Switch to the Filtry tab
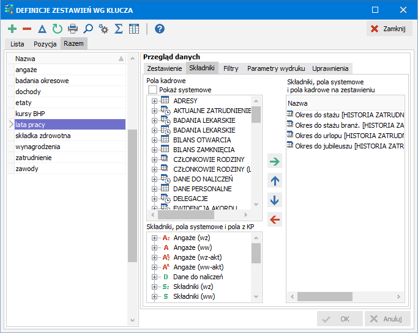Screen dimensions: 418x333 coord(231,68)
